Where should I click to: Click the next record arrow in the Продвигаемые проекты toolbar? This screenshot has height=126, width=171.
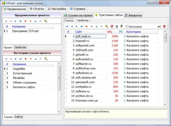15,21
